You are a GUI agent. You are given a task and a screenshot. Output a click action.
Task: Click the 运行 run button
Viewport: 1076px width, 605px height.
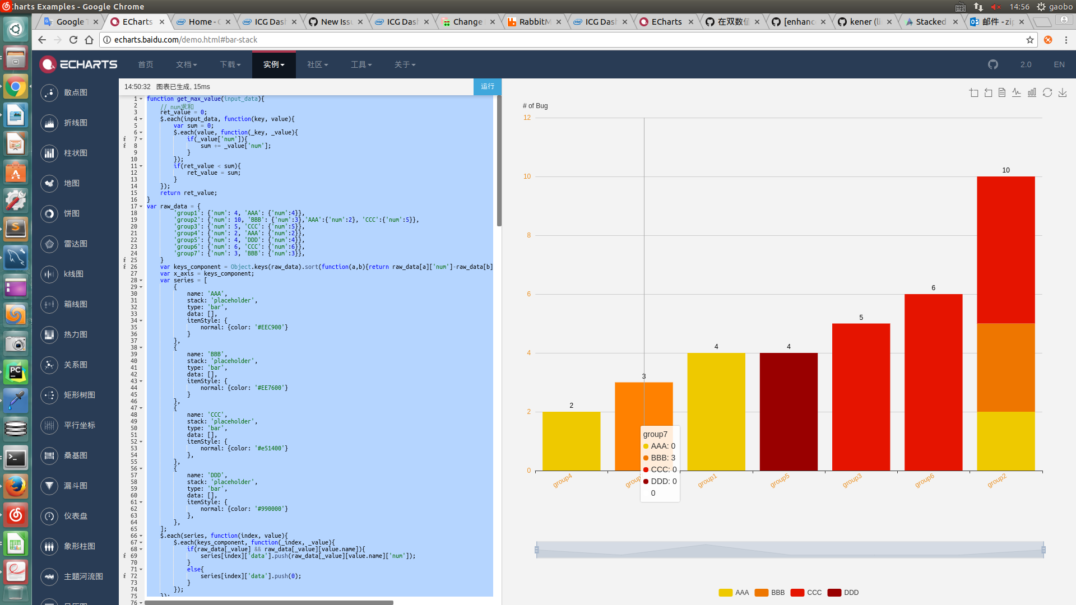488,86
